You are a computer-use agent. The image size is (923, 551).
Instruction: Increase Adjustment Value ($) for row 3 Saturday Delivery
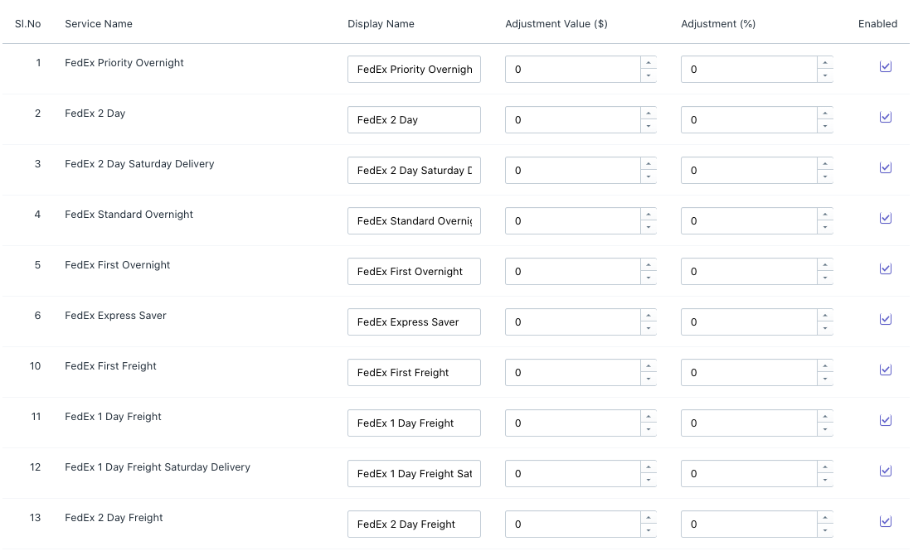coord(649,164)
